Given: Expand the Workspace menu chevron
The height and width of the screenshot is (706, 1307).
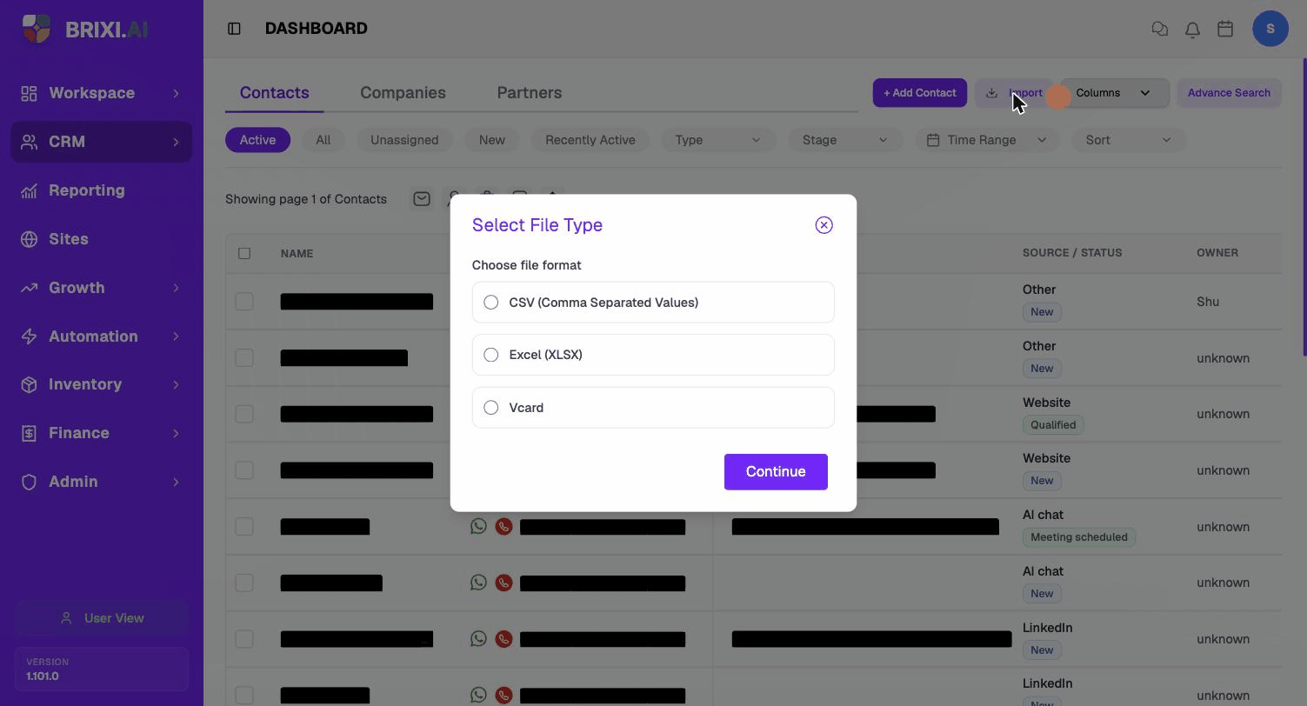Looking at the screenshot, I should coord(176,93).
